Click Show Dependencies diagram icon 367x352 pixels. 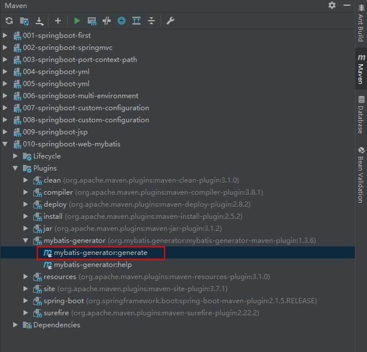coord(136,21)
